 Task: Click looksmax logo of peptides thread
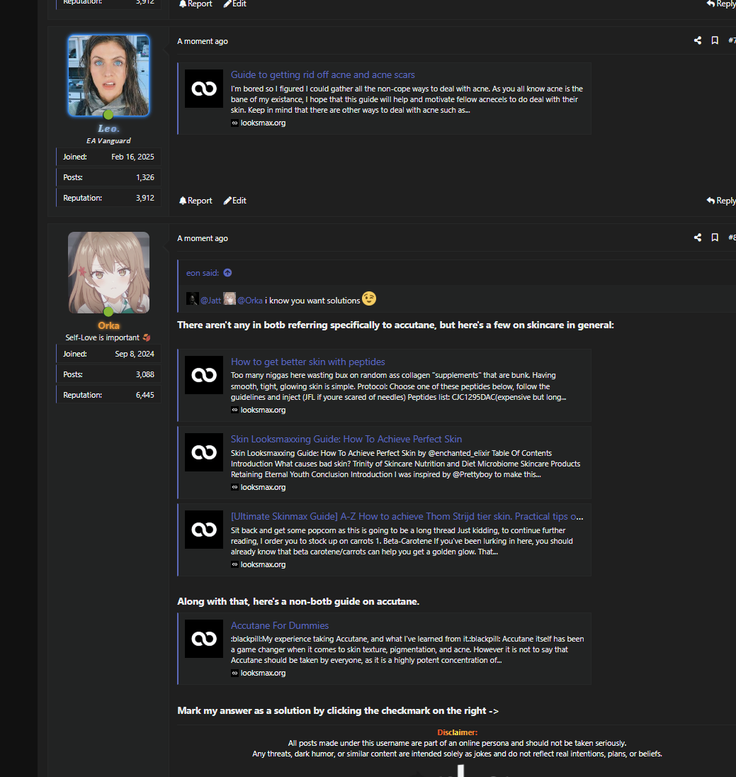204,375
